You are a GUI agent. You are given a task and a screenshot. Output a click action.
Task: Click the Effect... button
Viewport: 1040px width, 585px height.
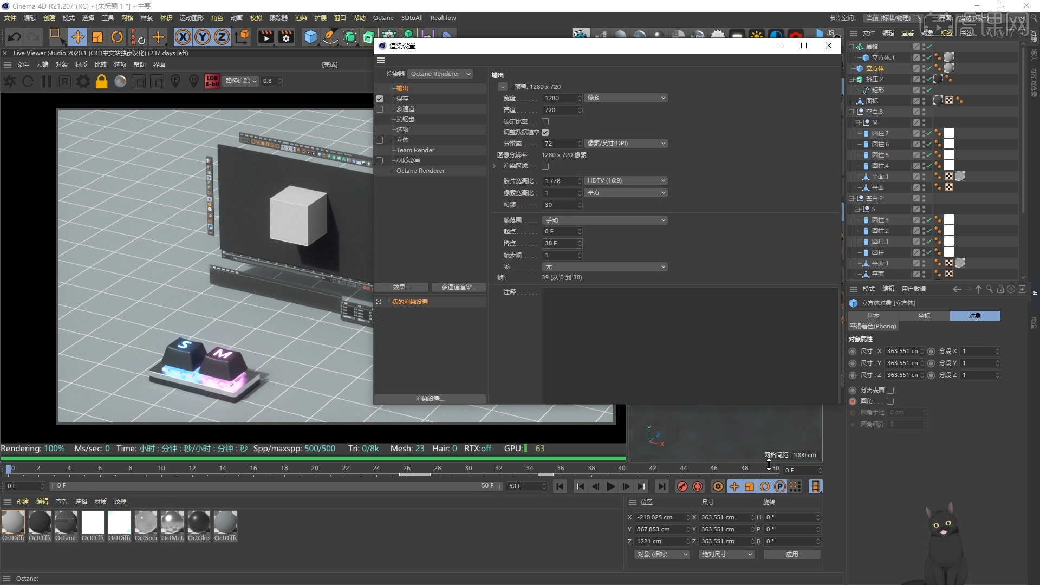click(401, 287)
